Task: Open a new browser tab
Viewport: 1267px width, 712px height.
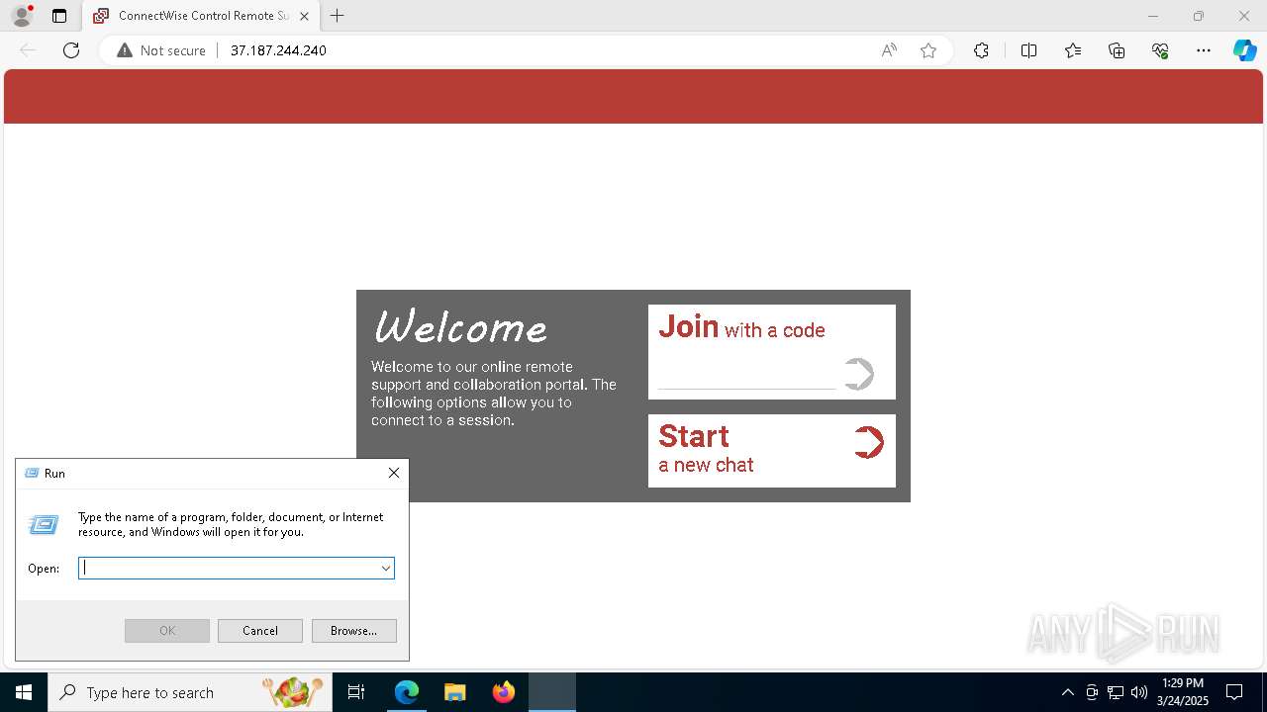Action: point(338,16)
